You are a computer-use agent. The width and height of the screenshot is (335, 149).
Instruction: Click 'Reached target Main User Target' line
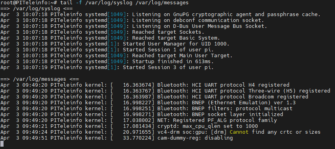pos(116,56)
